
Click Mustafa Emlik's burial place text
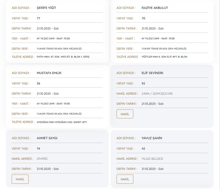pos(59,114)
